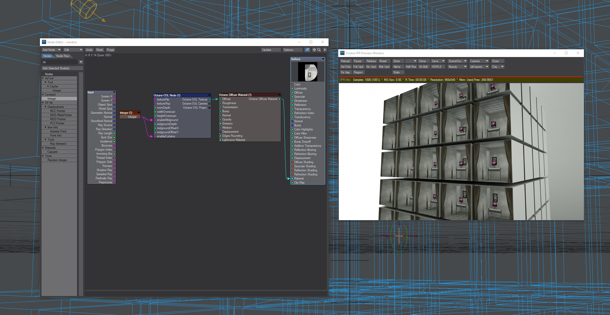The height and width of the screenshot is (315, 610).
Task: Click the Material input connector on Surface node
Action: click(292, 178)
